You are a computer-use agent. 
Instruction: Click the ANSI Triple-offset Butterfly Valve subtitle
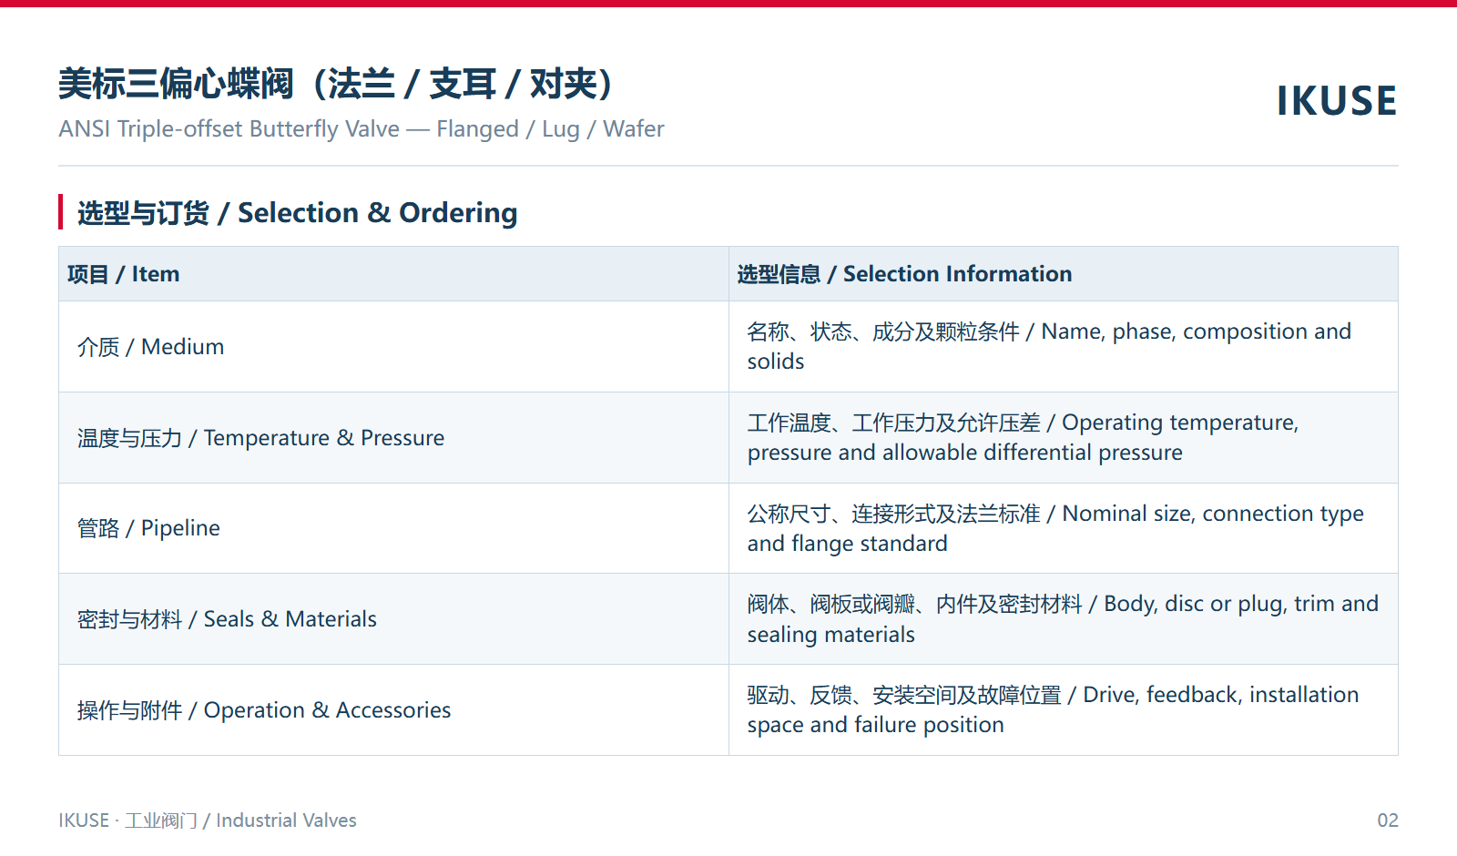point(362,129)
